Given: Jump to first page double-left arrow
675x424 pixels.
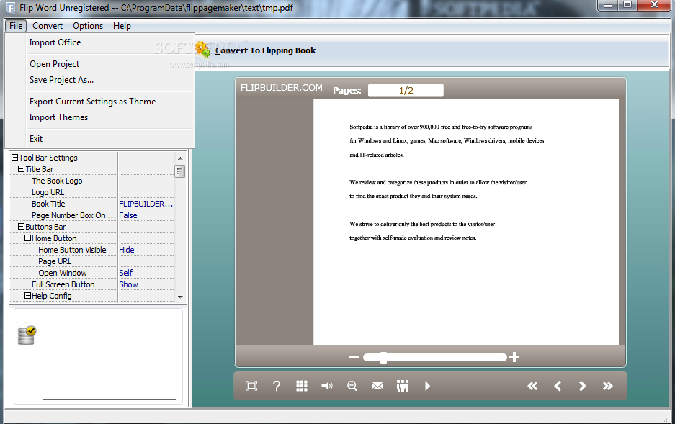Looking at the screenshot, I should [532, 386].
